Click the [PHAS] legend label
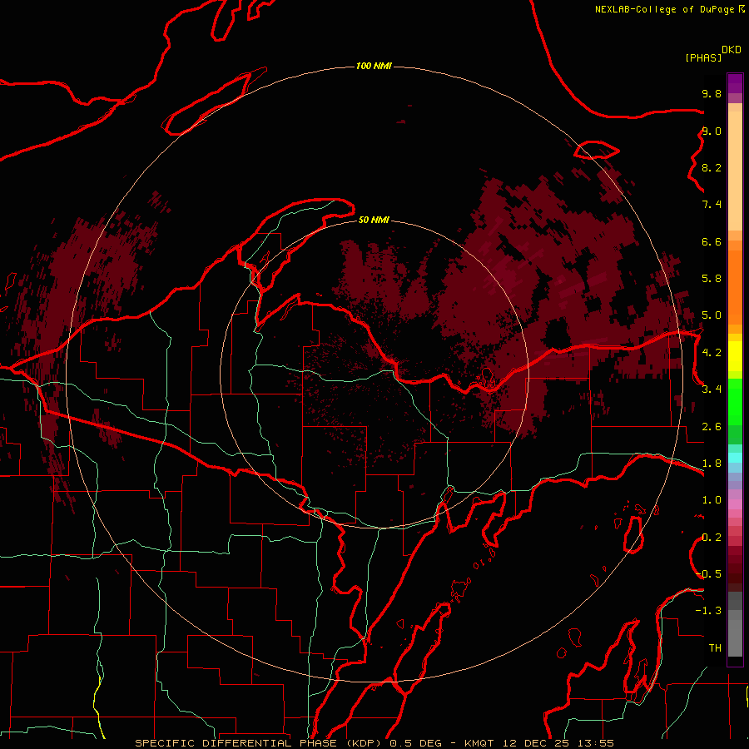 (703, 57)
